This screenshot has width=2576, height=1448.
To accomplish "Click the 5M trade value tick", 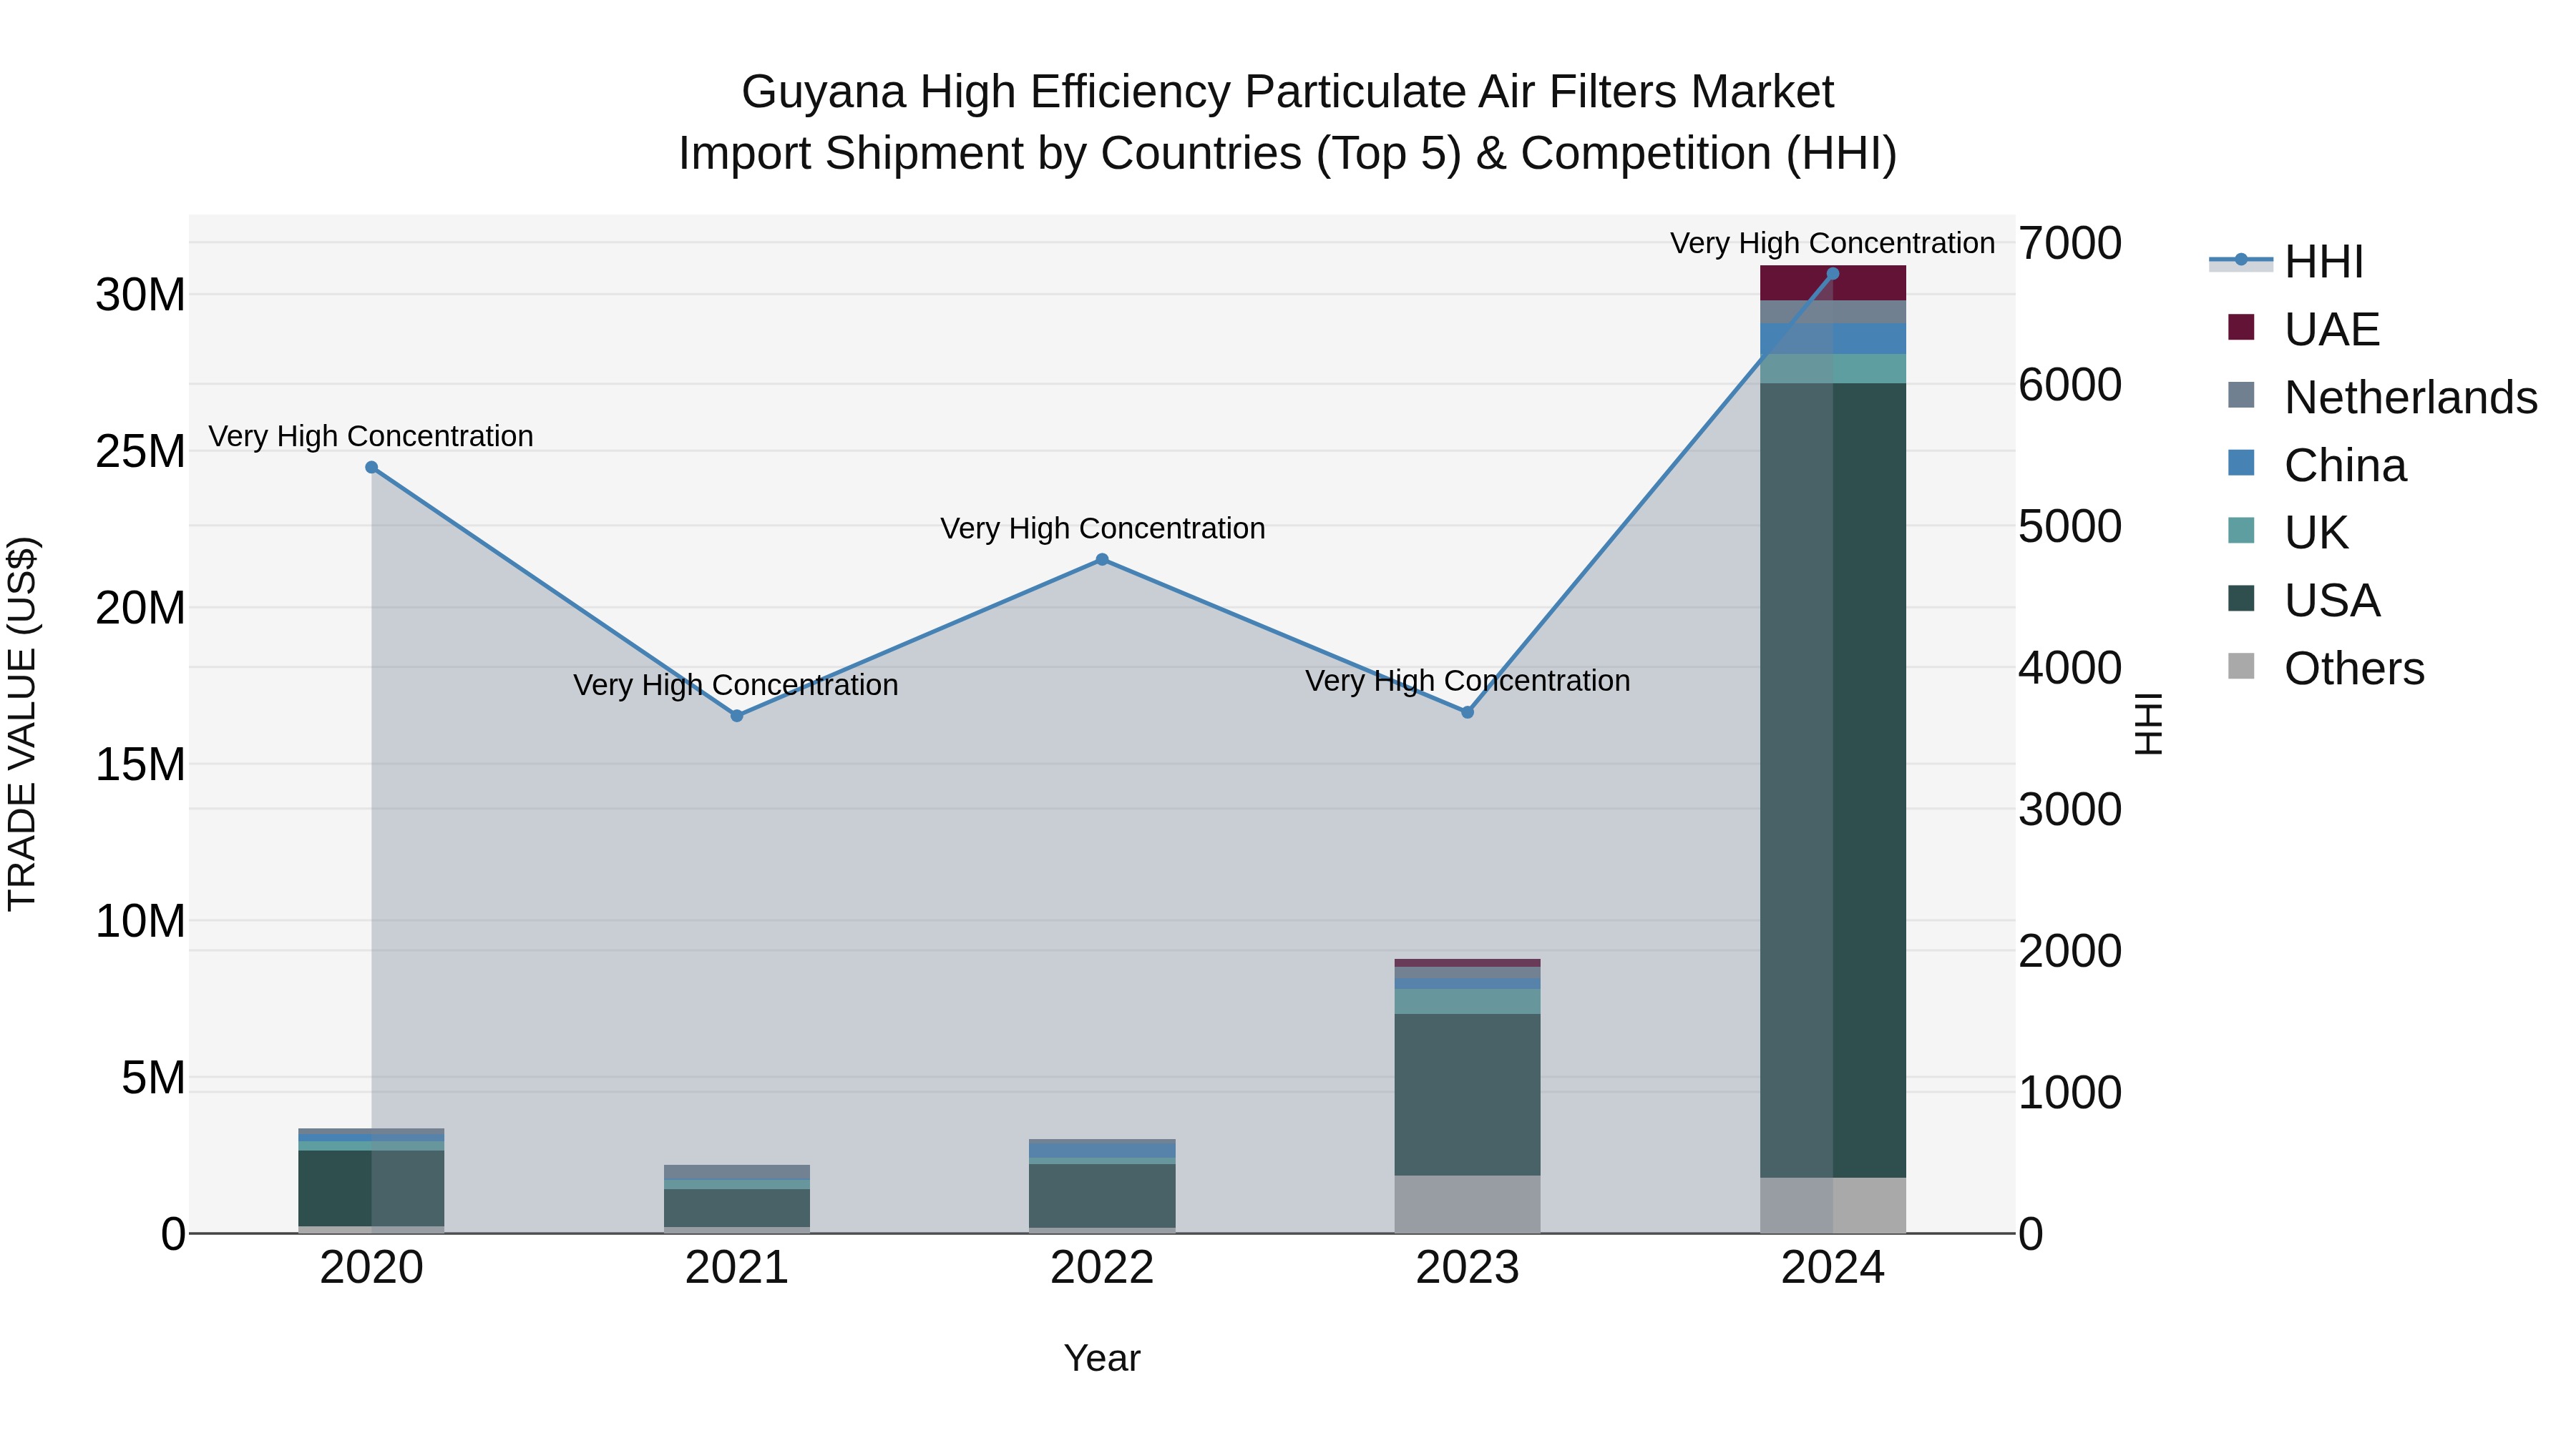I will pyautogui.click(x=154, y=1078).
